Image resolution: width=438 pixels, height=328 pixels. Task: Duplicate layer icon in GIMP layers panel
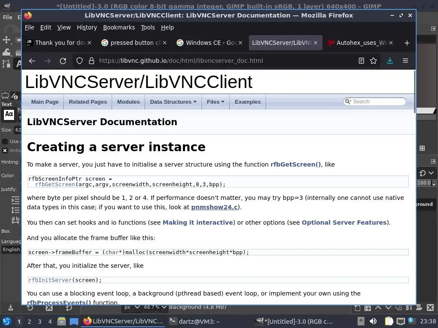pos(399,307)
